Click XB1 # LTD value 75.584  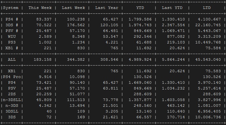coord(213,48)
